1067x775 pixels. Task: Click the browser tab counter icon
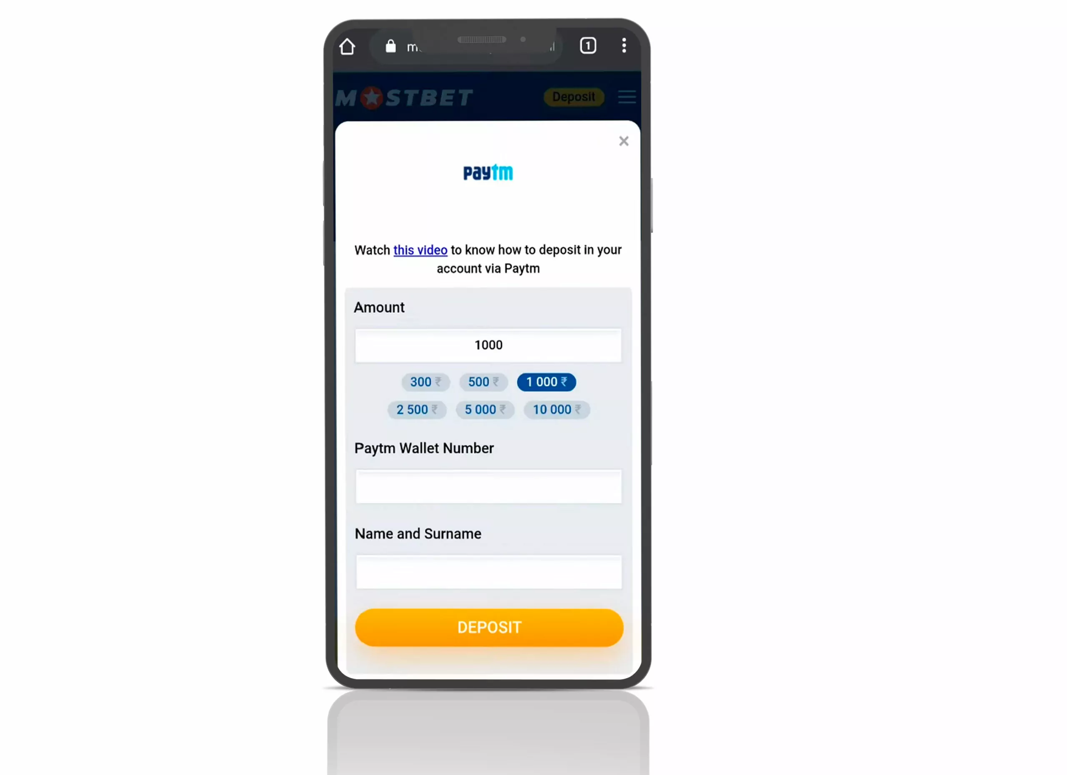[588, 45]
